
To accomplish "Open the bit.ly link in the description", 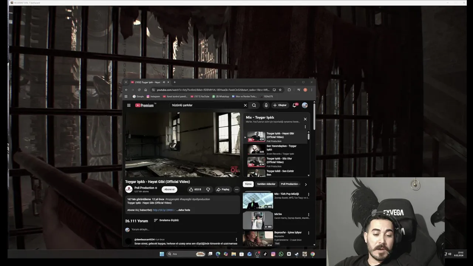I will click(164, 210).
